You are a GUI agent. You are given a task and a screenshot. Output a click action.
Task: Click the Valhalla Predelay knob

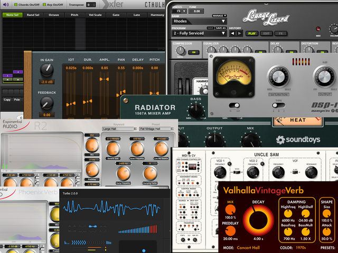point(230,231)
